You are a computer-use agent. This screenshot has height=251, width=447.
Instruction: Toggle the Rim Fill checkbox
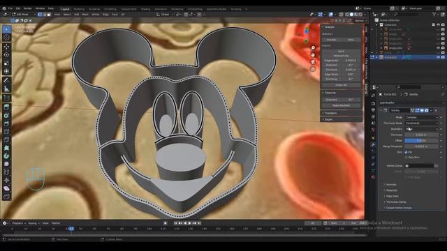406,152
